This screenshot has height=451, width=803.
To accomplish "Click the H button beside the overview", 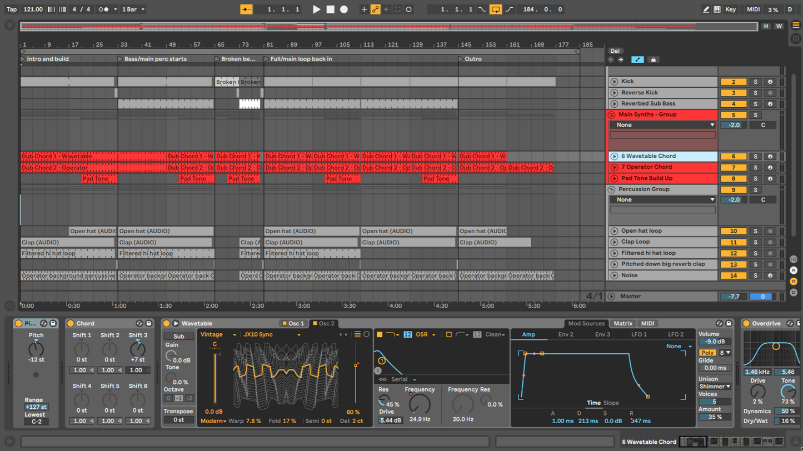I will 766,26.
